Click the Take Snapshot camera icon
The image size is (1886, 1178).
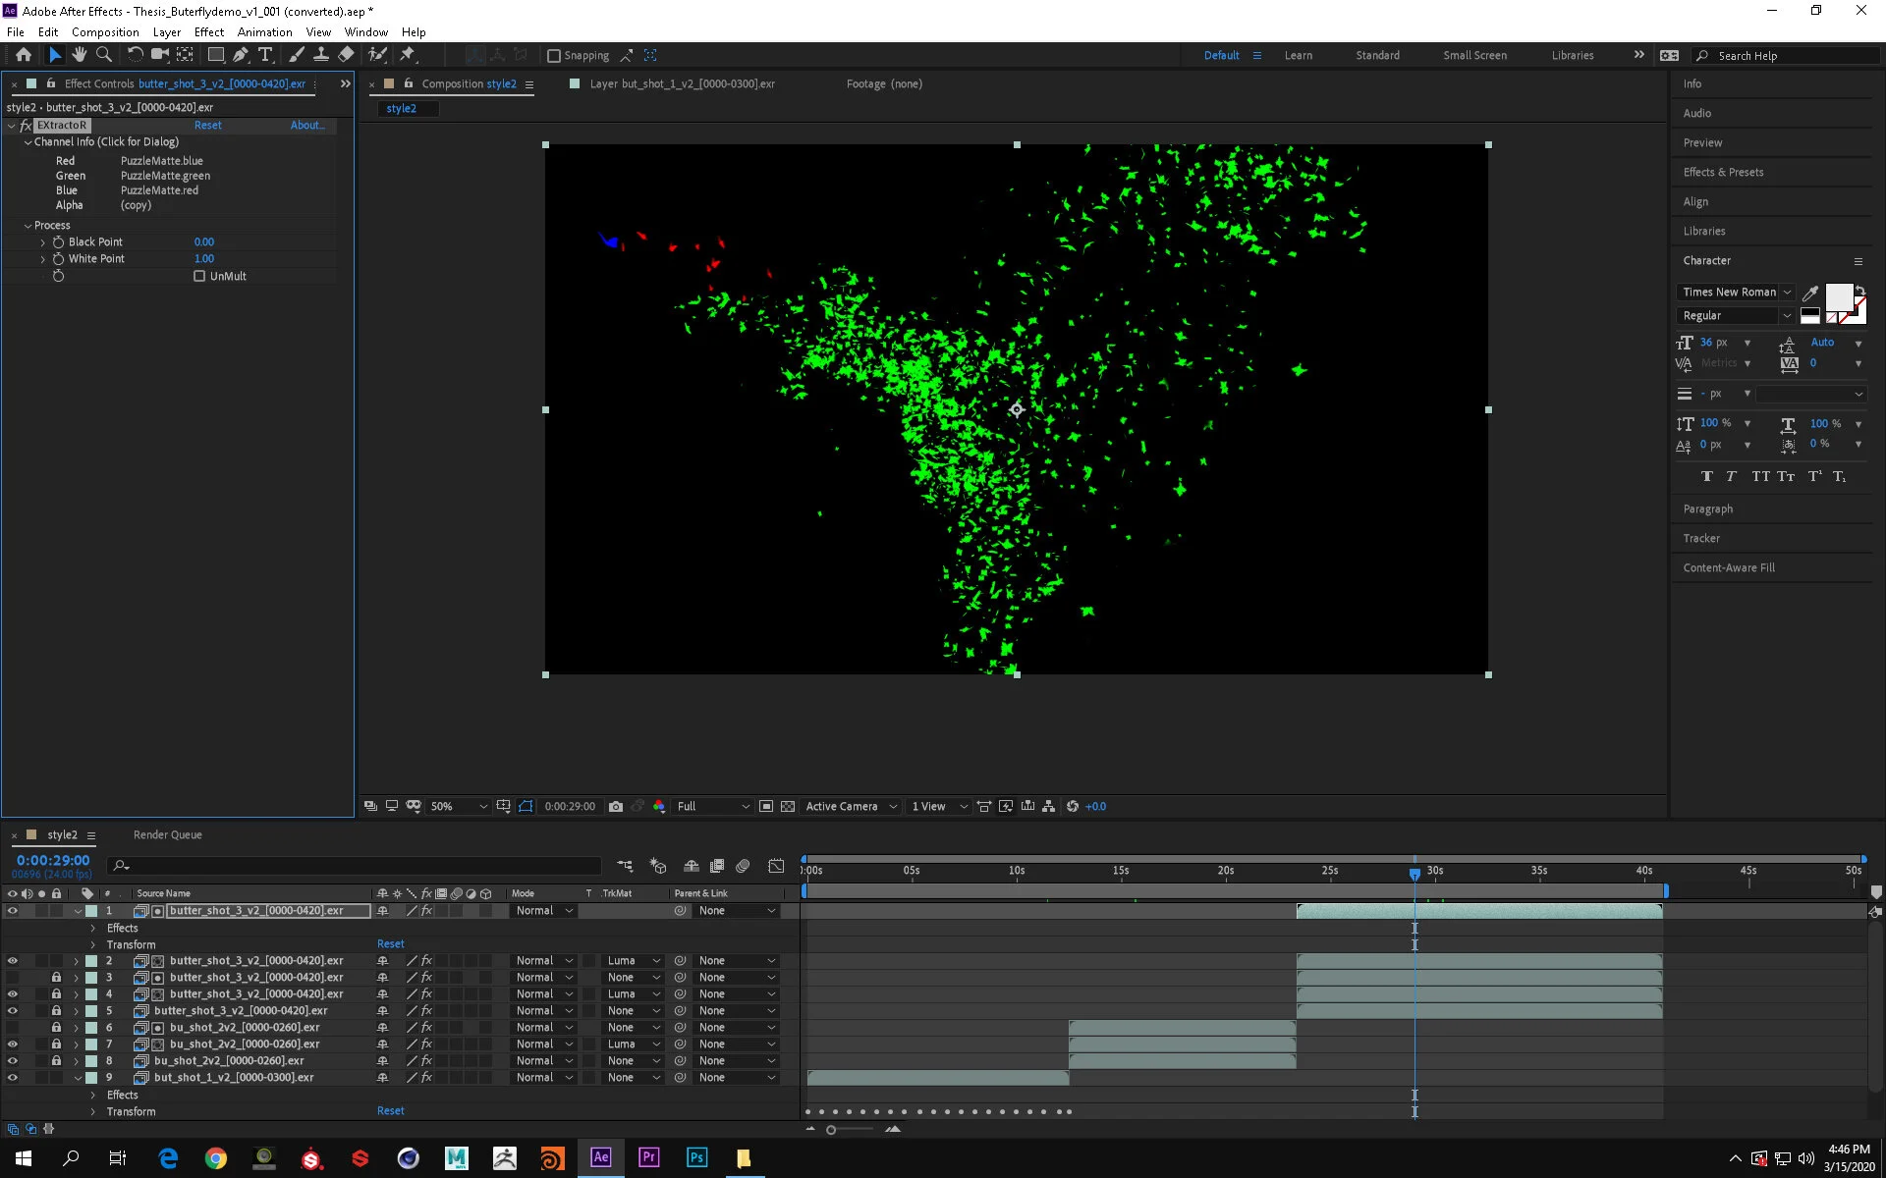[x=616, y=806]
